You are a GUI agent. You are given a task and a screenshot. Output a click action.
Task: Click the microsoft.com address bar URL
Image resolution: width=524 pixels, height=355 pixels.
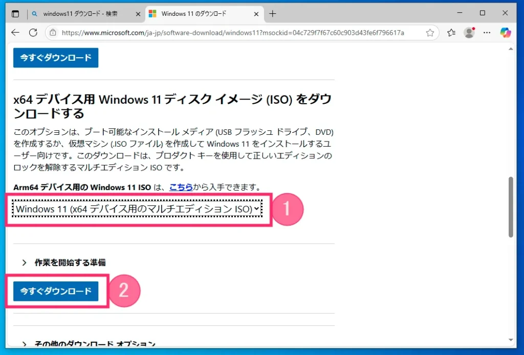coord(233,33)
